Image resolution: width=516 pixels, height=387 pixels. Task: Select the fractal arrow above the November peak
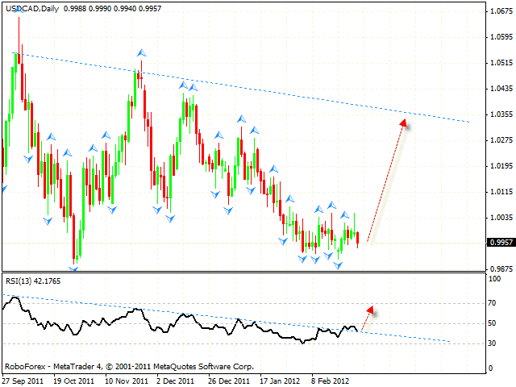pyautogui.click(x=141, y=52)
